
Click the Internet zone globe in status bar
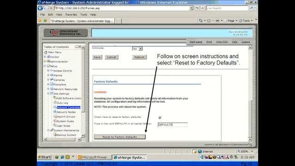[200, 151]
